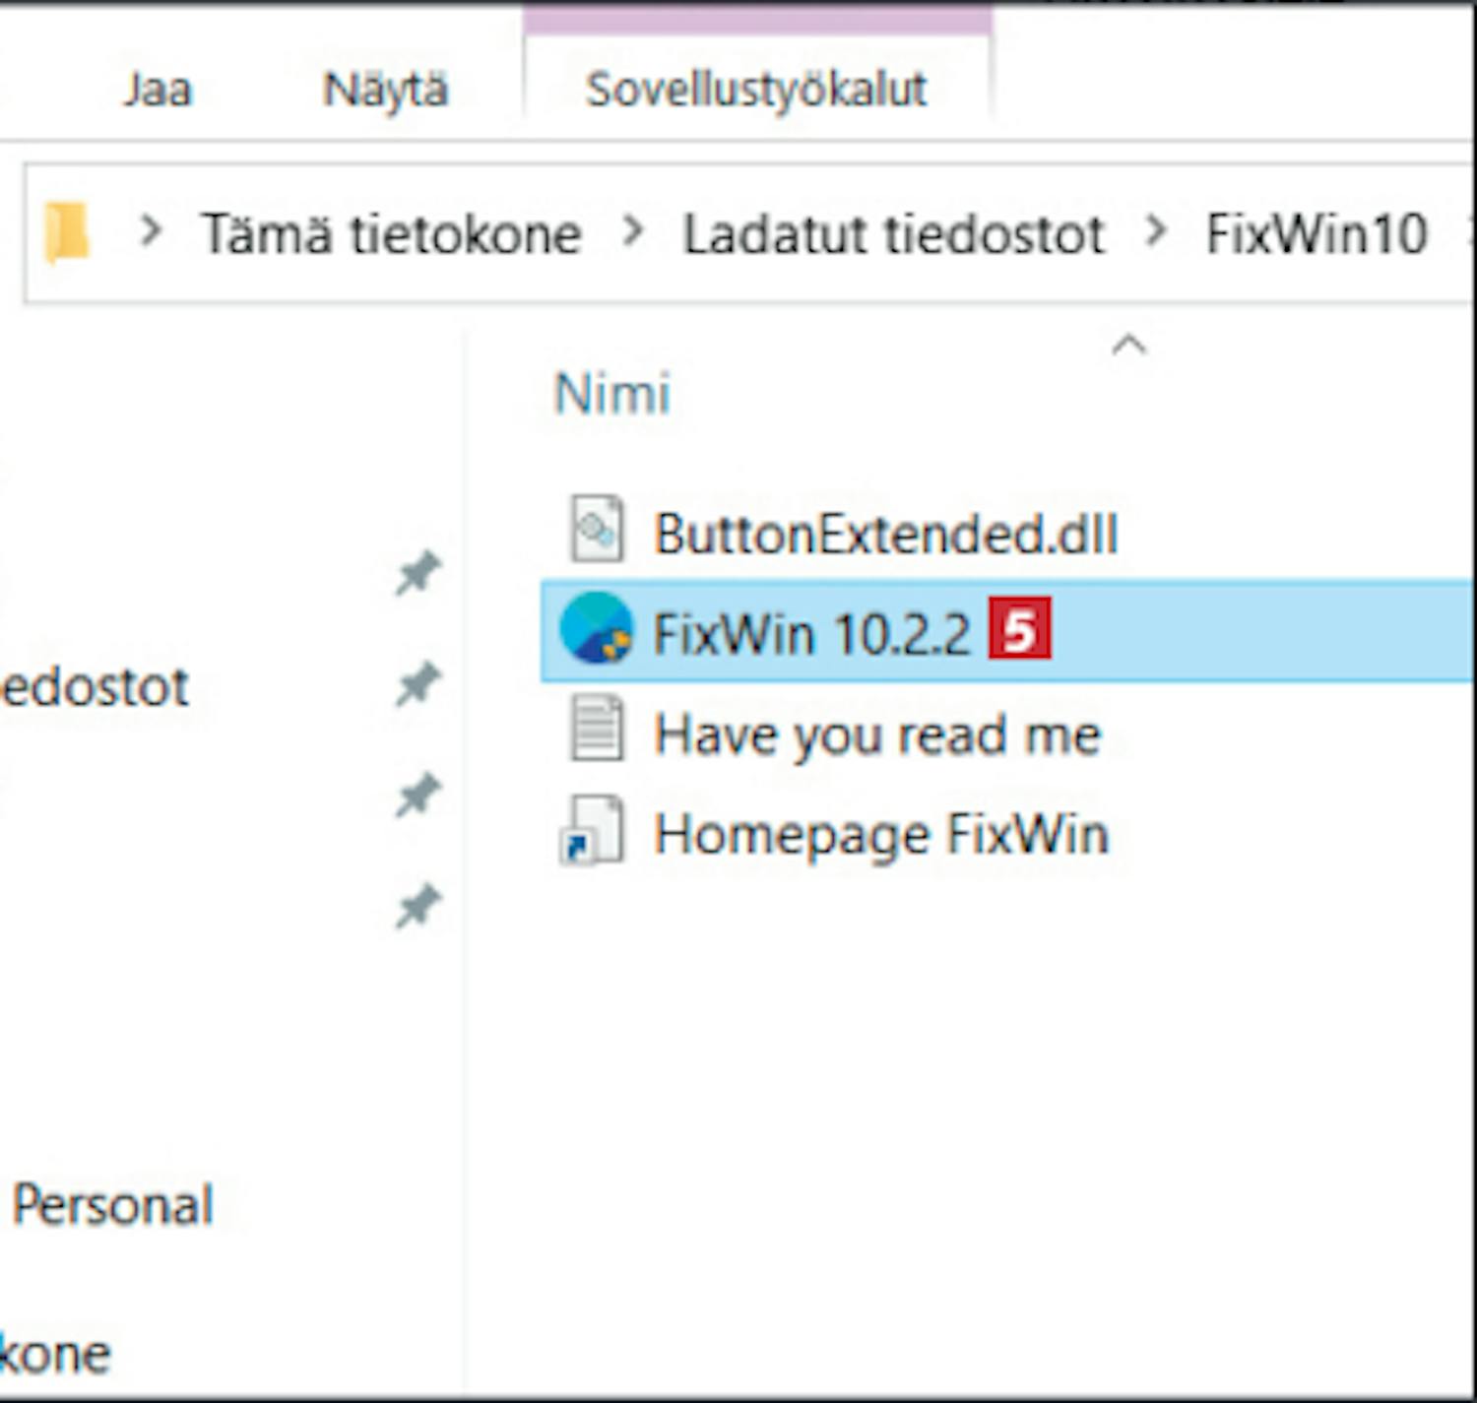1477x1403 pixels.
Task: Select Personal in the navigation pane
Action: pos(112,1205)
